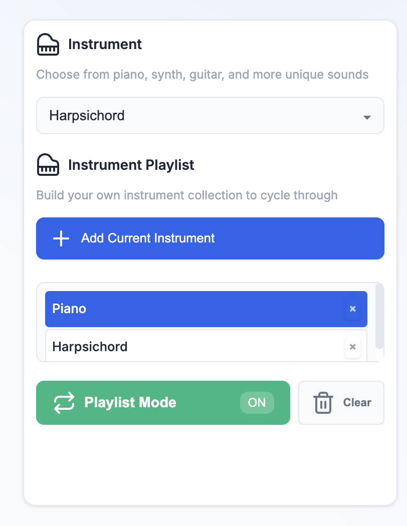407x526 pixels.
Task: Click the trash icon on the Clear button
Action: (x=323, y=402)
